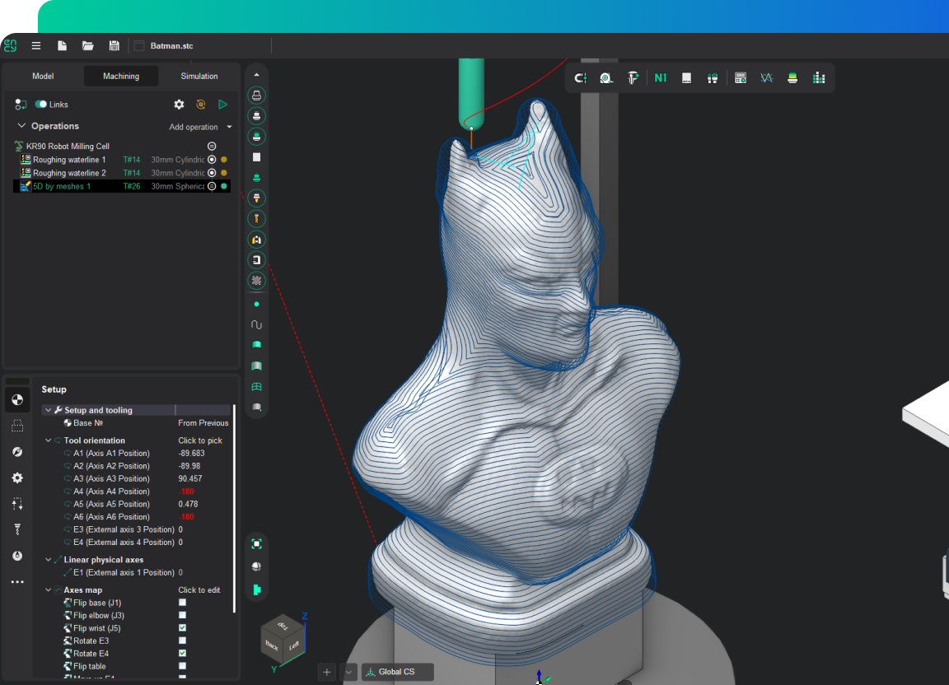Click the green play button in Machining panel

[222, 105]
